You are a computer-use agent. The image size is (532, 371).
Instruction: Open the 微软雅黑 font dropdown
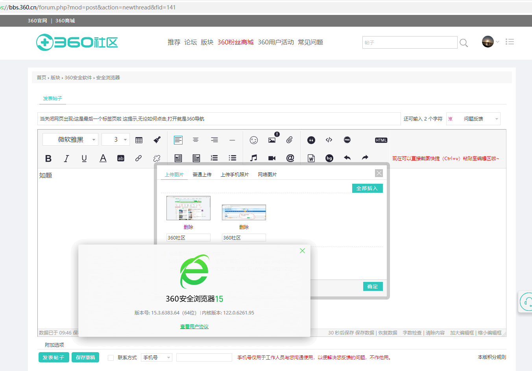[70, 140]
